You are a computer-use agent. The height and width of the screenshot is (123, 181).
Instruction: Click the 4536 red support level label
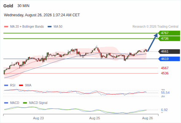[x=165, y=73]
